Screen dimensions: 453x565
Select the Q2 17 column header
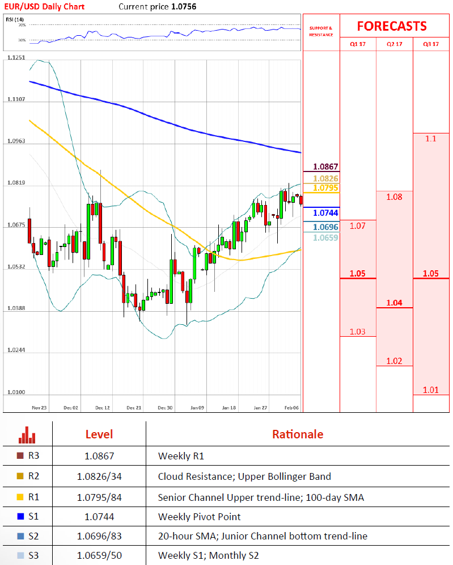tap(395, 44)
